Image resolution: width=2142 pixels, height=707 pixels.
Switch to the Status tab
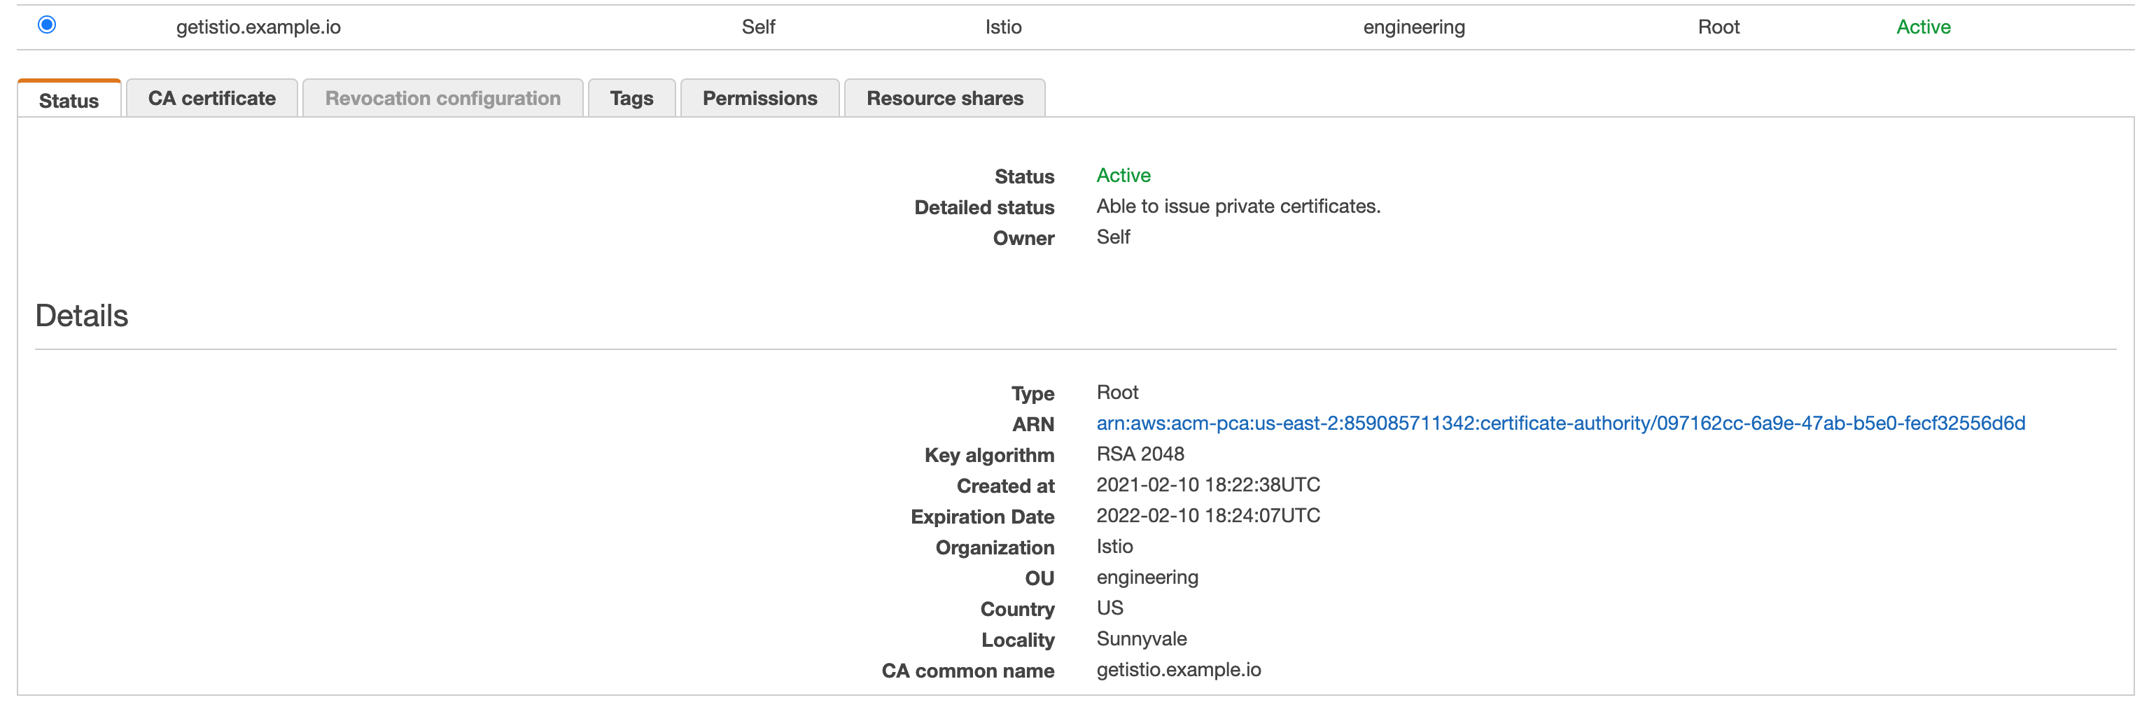click(x=69, y=99)
